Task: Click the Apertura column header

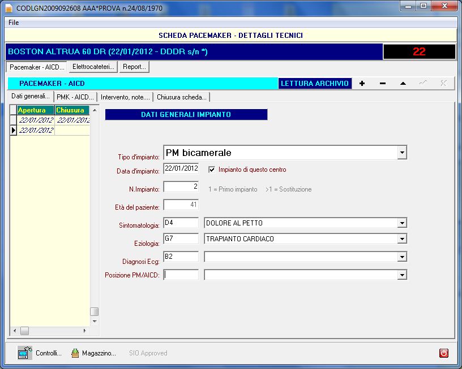Action: tap(36, 110)
